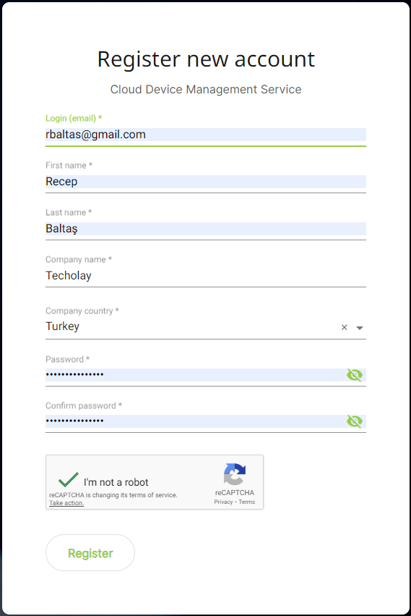Click the reCAPTCHA logo icon
Screen dimensions: 411x616
pos(235,474)
